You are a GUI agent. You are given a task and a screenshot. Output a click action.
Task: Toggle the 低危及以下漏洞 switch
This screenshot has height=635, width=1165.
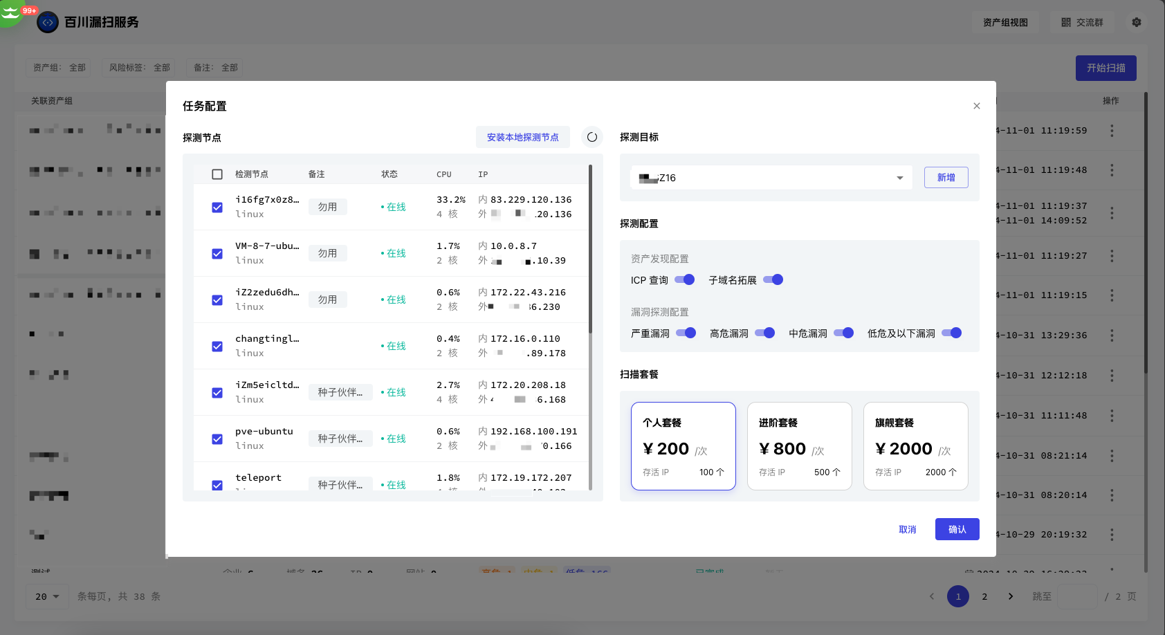952,333
